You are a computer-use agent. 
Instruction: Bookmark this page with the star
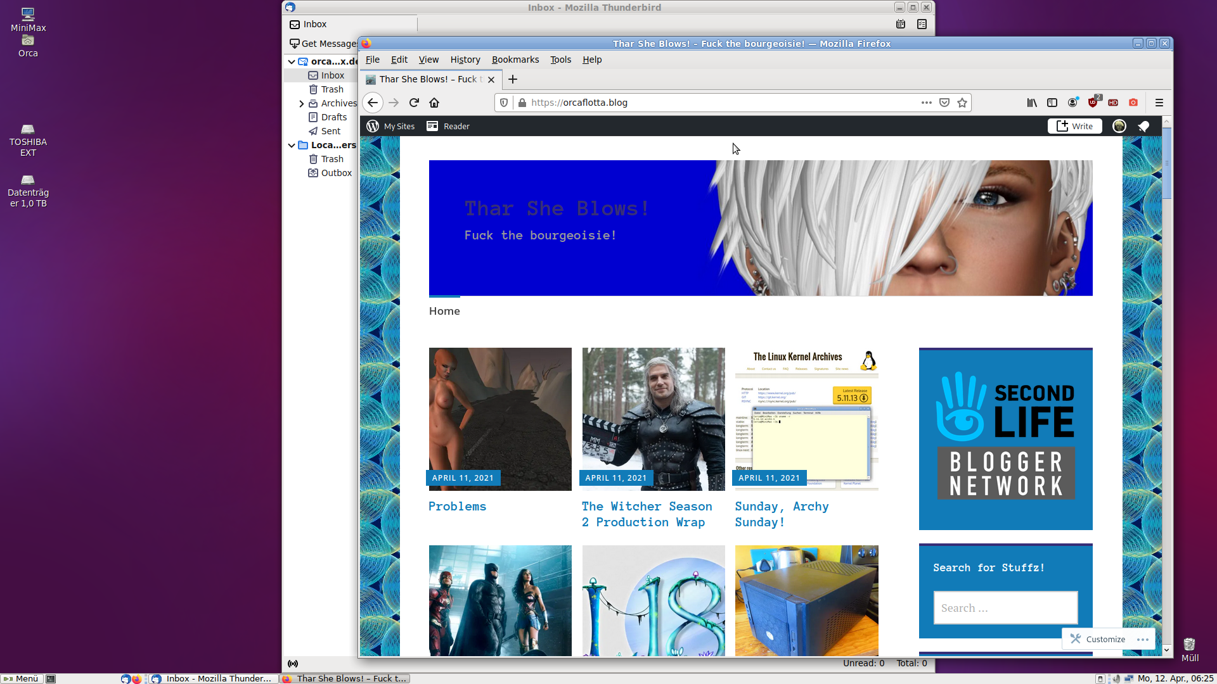[962, 103]
